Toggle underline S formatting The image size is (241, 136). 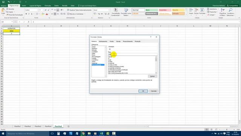pos(32,14)
